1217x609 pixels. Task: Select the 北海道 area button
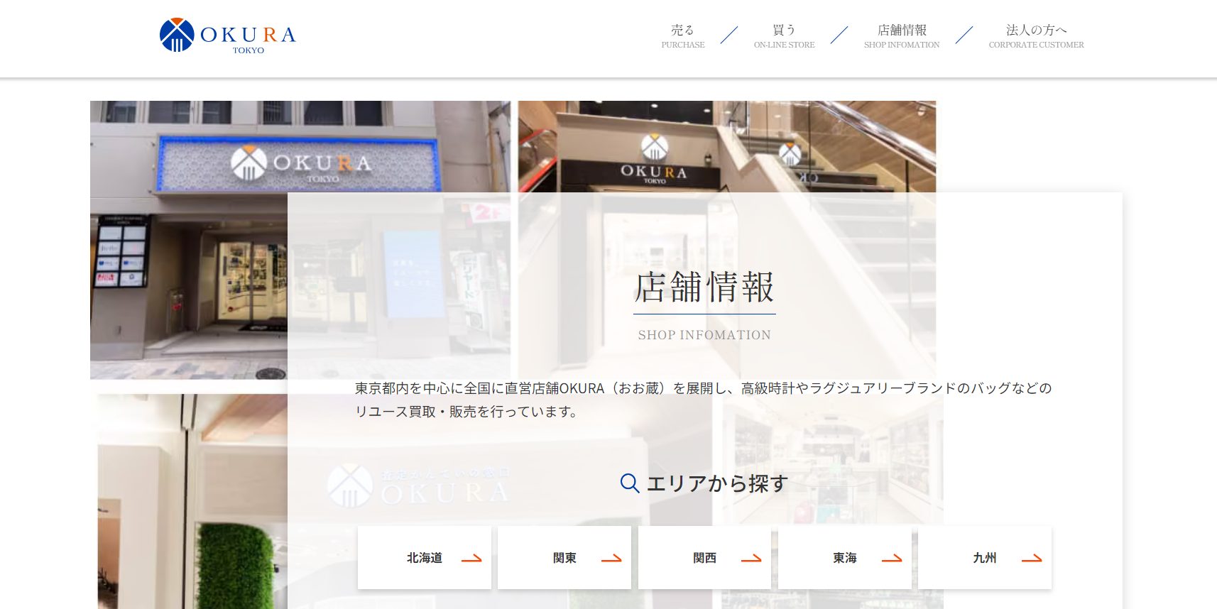pos(425,558)
